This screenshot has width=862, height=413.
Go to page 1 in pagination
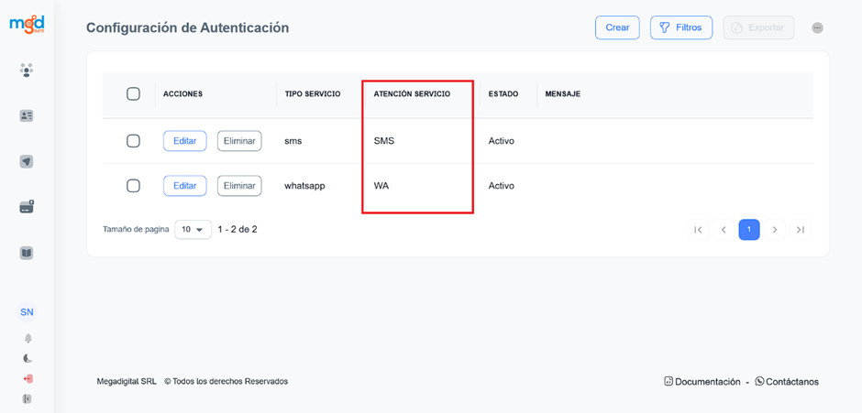click(749, 230)
